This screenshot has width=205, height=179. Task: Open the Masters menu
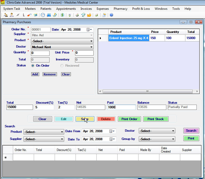coord(30,9)
